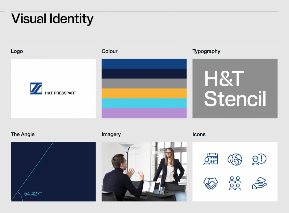Click the blue H&T Presspart logo mark
The height and width of the screenshot is (213, 289).
click(36, 88)
